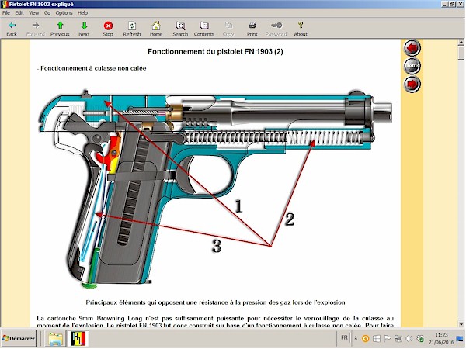Viewport: 466px width, 349px height.
Task: Click the text 'Fonctionnement à culasse non calée'
Action: coord(93,68)
